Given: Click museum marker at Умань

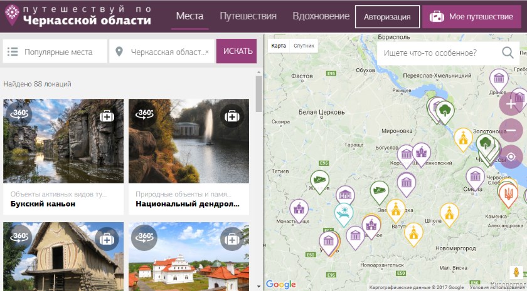Looking at the screenshot, I should tap(328, 242).
